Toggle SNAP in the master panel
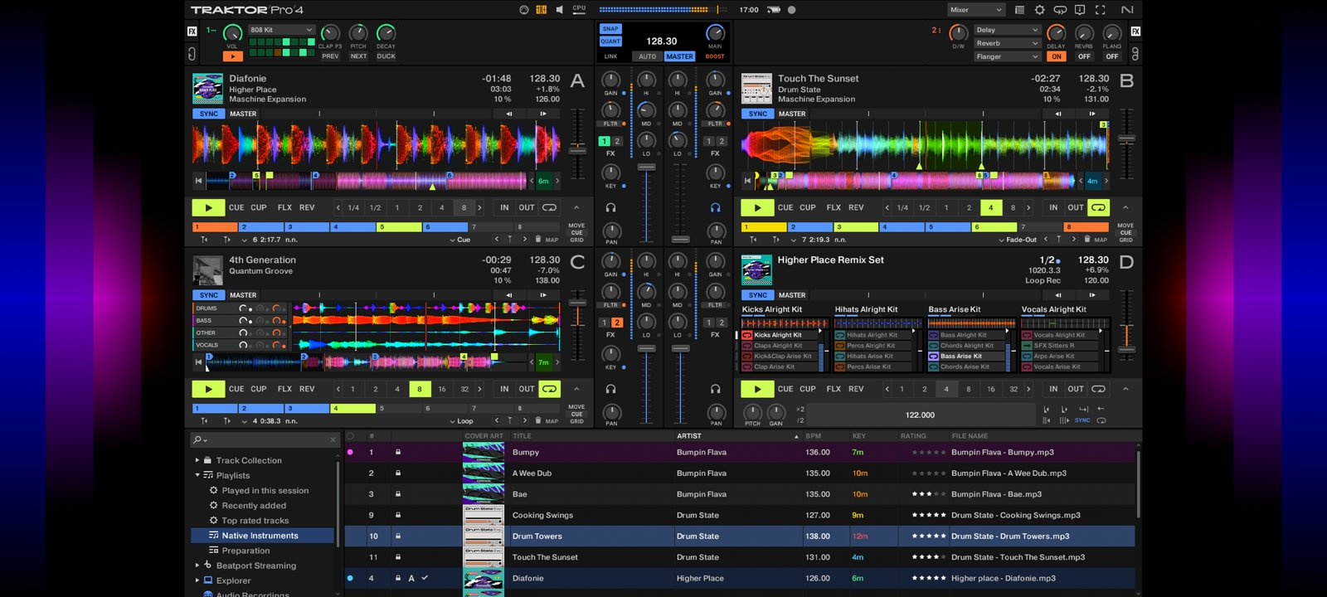1327x597 pixels. click(610, 28)
